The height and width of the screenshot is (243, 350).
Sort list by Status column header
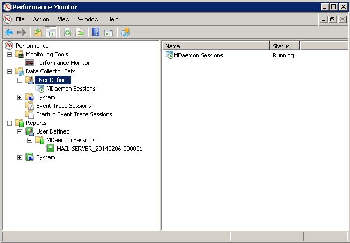(284, 46)
